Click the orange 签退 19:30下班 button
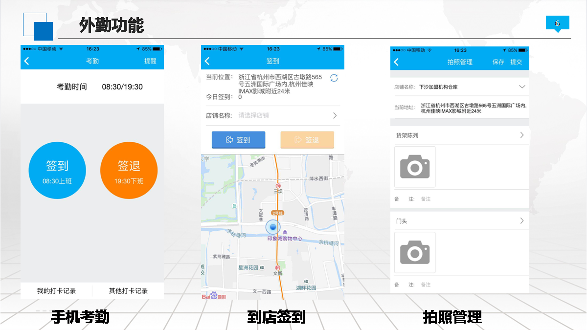Viewport: 587px width, 330px height. [x=129, y=170]
